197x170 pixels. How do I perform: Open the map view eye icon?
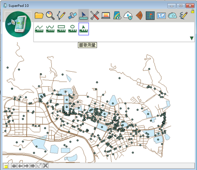click(x=117, y=15)
